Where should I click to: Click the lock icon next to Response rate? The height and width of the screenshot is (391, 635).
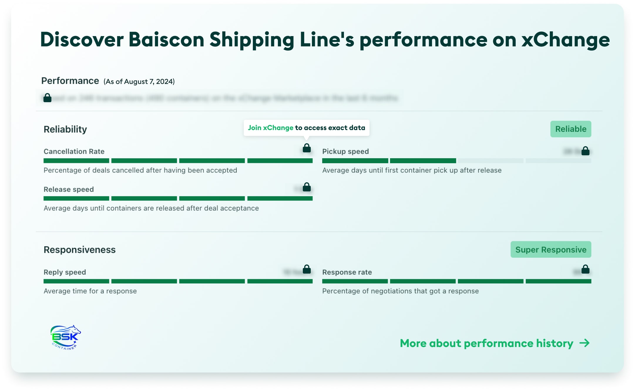pyautogui.click(x=585, y=269)
